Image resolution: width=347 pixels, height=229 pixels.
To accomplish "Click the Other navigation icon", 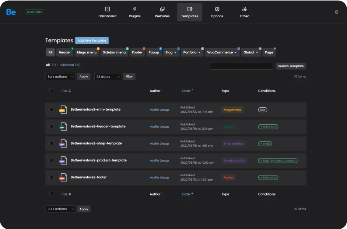I will pyautogui.click(x=244, y=9).
